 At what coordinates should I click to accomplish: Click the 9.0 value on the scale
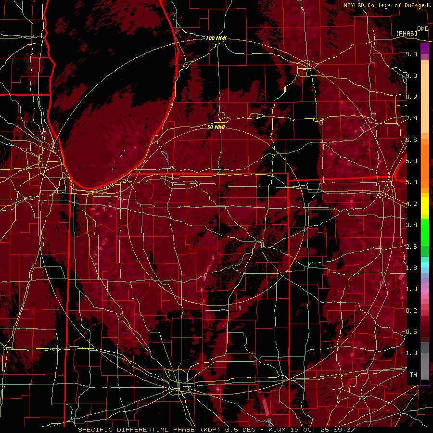(411, 76)
